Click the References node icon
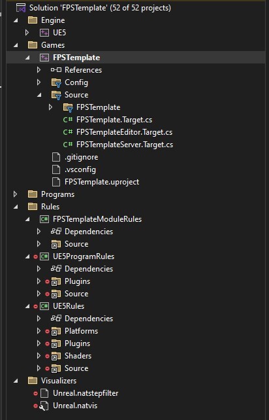Image resolution: width=269 pixels, height=420 pixels. point(56,70)
